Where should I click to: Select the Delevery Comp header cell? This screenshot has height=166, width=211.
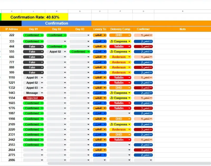click(x=120, y=29)
